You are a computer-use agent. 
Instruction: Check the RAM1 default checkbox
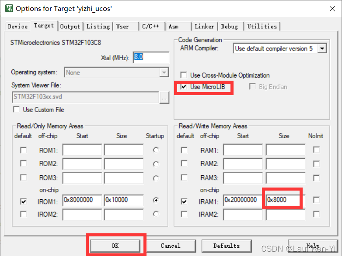click(x=184, y=150)
